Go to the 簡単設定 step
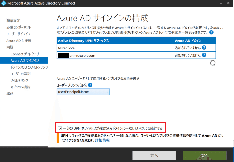Image resolution: width=234 pixels, height=162 pixels. pos(13,21)
